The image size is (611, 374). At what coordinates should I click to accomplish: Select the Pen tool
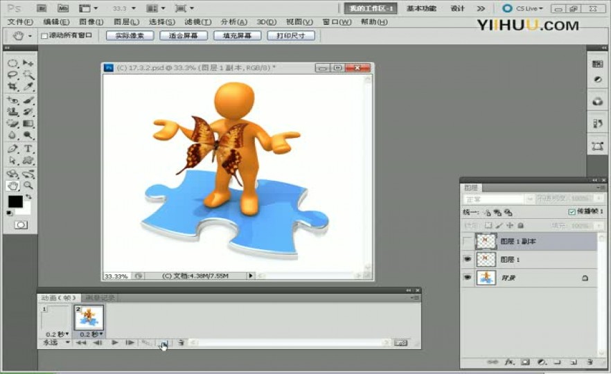(x=12, y=149)
